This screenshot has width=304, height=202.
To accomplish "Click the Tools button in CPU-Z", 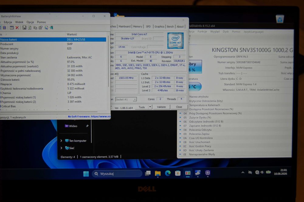I will coord(142,107).
